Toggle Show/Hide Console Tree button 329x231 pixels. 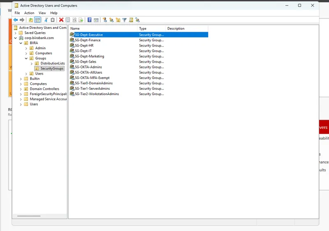[37, 20]
